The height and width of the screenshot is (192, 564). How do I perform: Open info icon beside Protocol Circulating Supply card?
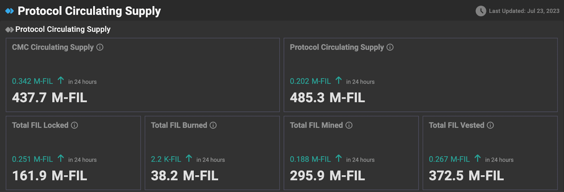pos(390,47)
